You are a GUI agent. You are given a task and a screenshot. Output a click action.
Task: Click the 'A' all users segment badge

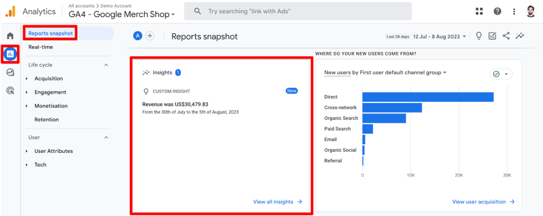[138, 36]
